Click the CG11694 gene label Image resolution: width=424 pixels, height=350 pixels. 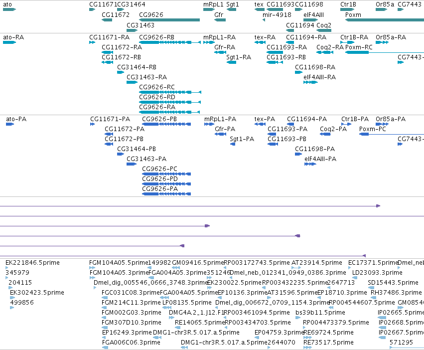tap(300, 25)
